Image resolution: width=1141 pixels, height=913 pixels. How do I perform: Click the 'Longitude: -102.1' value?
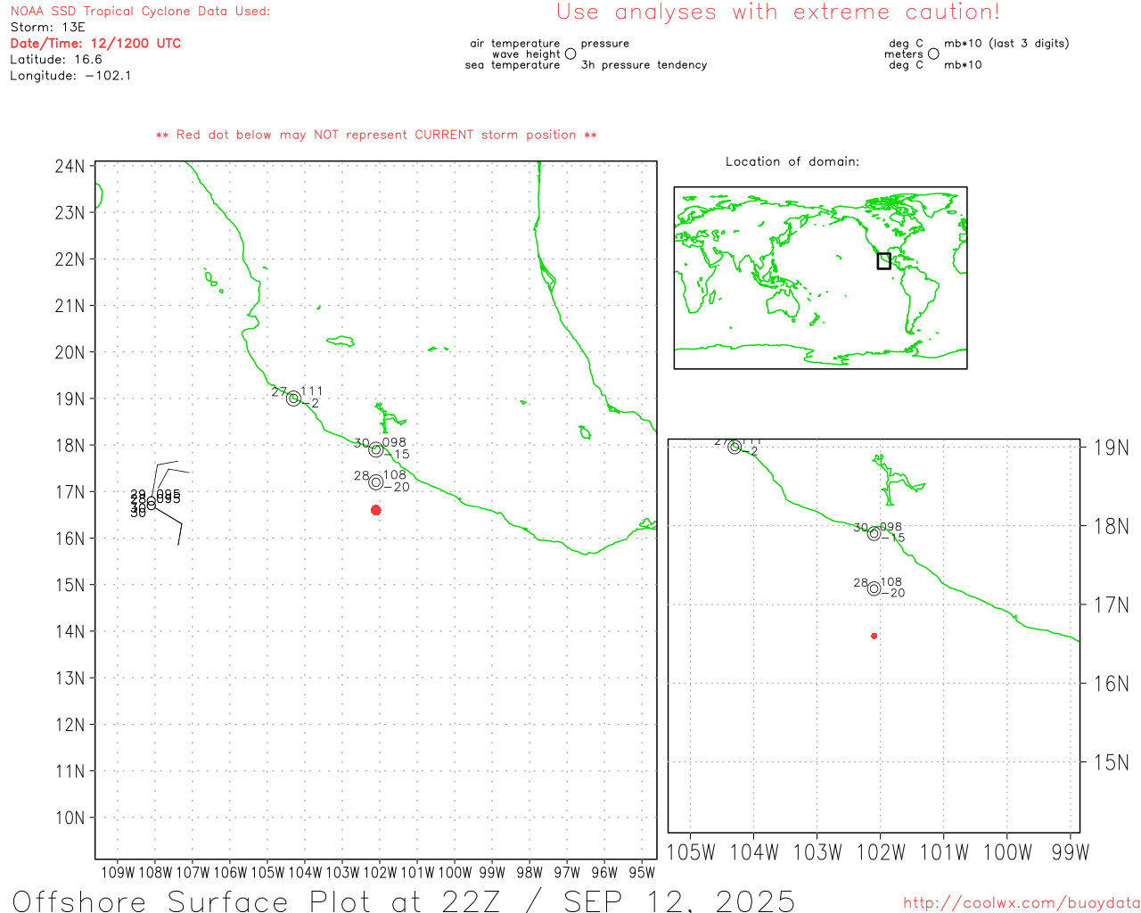coord(70,76)
